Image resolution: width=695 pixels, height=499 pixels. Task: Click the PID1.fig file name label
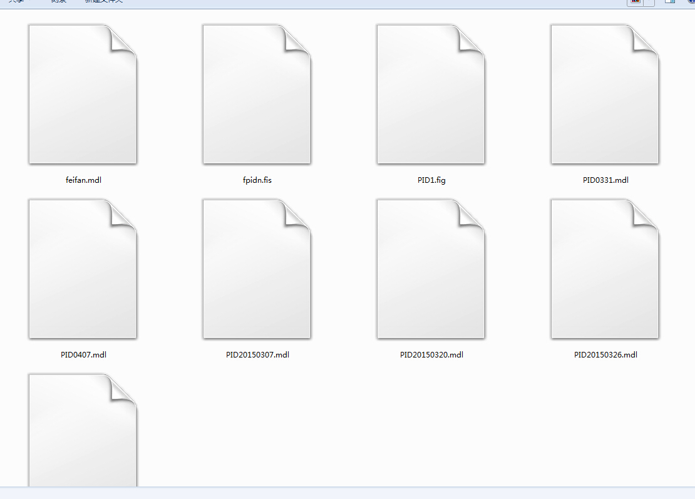(431, 180)
